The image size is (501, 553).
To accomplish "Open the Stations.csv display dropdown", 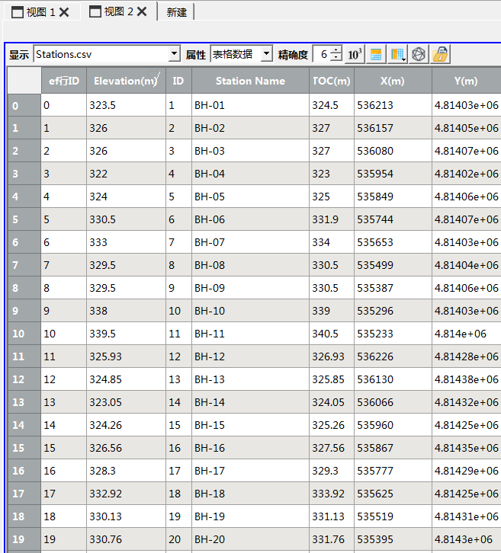I will pos(174,54).
